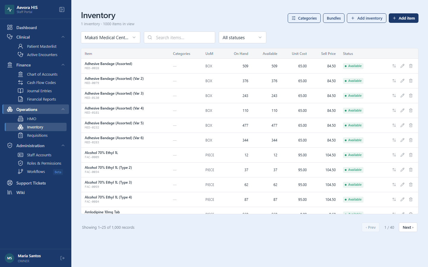428x267 pixels.
Task: Collapse the Operations section chevron
Action: (x=63, y=109)
